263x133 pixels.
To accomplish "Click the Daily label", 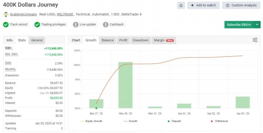I will pos(8,63).
